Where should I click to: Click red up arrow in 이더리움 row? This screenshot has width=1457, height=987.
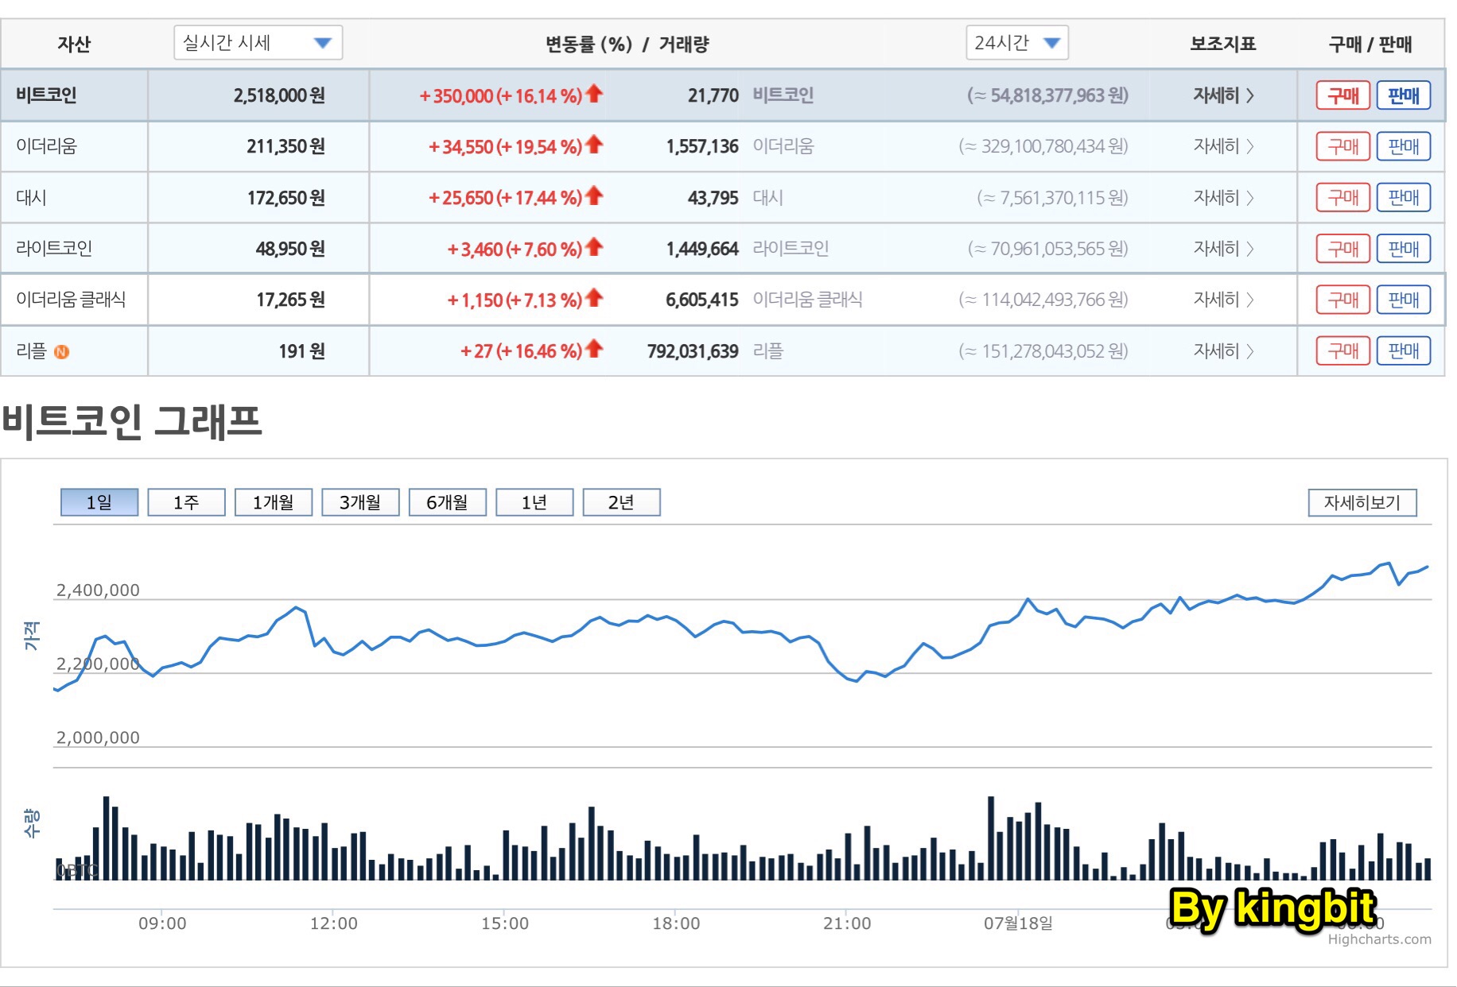(594, 145)
